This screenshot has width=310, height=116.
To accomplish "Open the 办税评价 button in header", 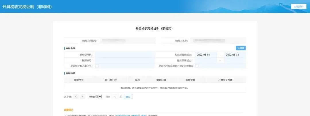I will pos(299,7).
